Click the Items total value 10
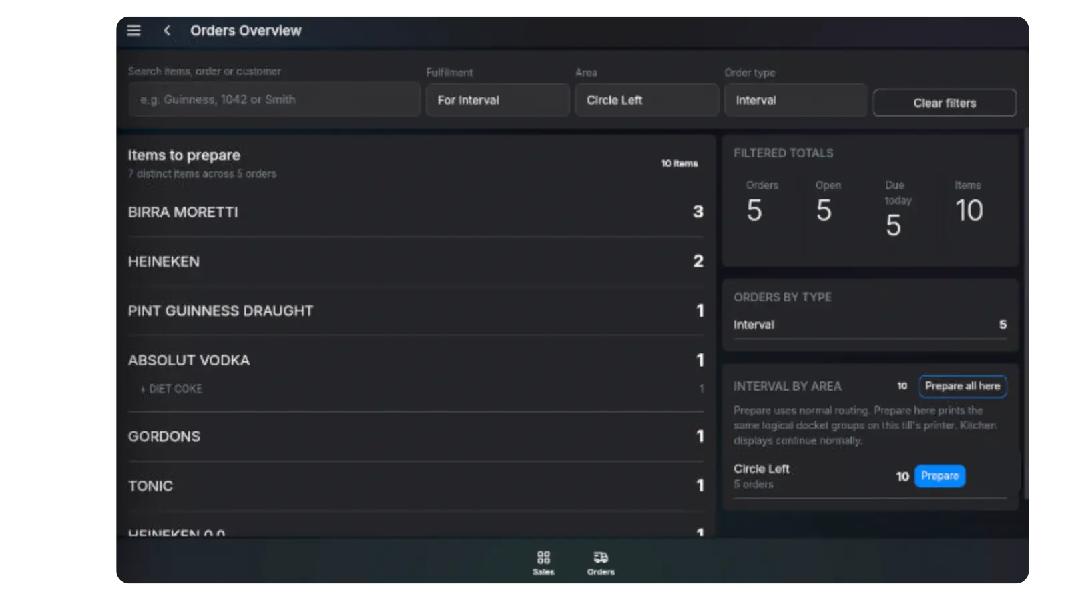Viewport: 1068px width, 600px height. pos(969,211)
